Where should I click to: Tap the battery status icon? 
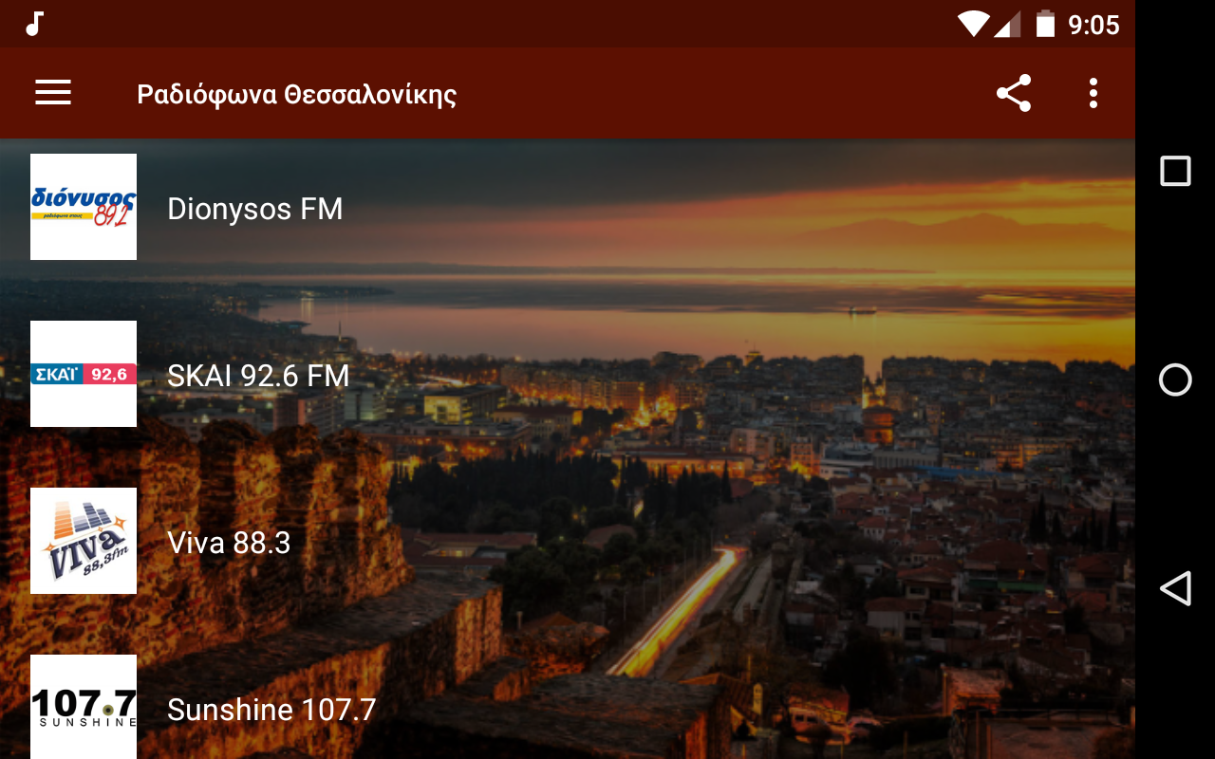pos(1045,24)
